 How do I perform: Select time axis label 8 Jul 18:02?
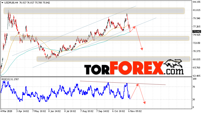70,111
